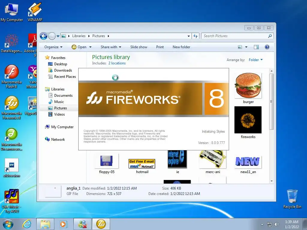Launch the Macromedia Flash 8 desktop shortcut
307x230 pixels.
pyautogui.click(x=12, y=76)
